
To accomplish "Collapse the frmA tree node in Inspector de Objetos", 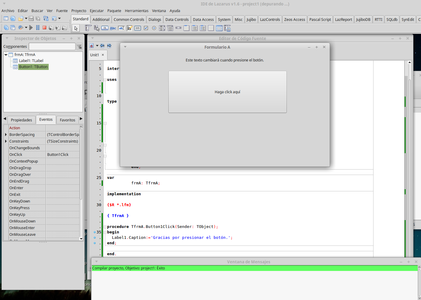I will (x=6, y=54).
